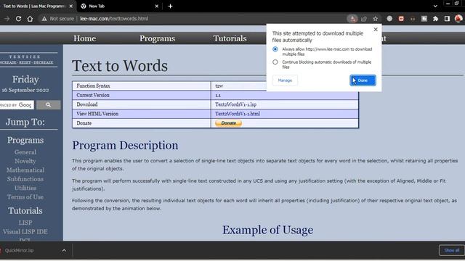465x261 pixels.
Task: Open the Tutorials navigation menu
Action: coord(230,38)
